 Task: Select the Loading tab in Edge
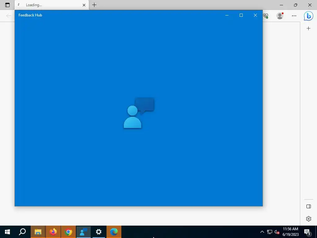point(52,5)
